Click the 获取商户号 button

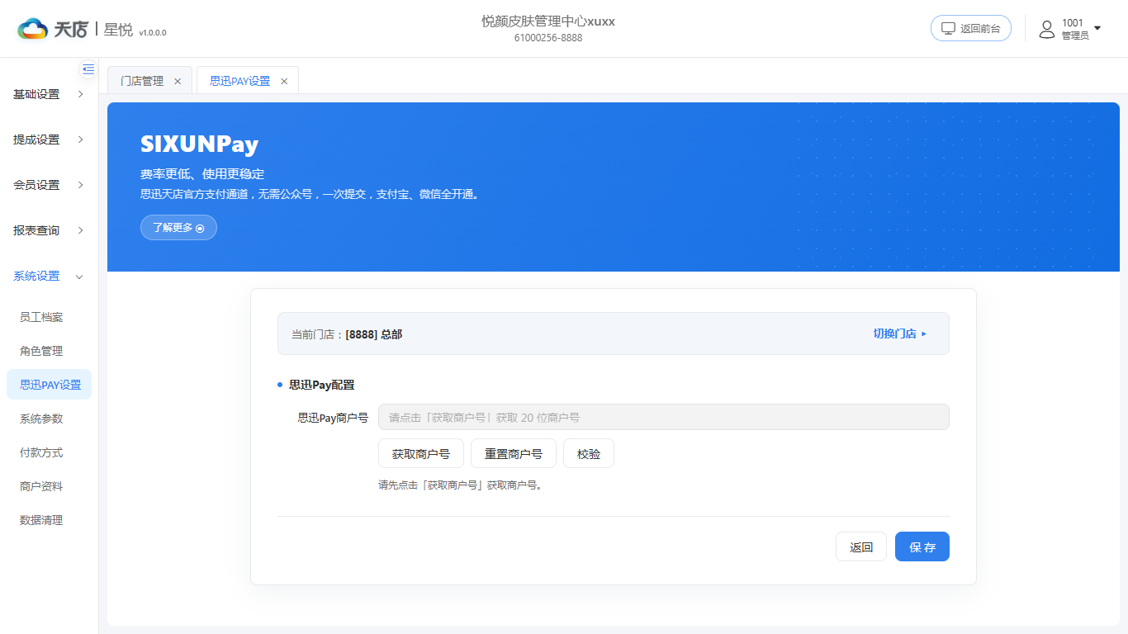pos(421,454)
